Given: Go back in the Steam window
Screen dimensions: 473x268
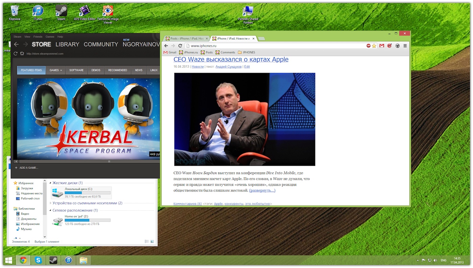Looking at the screenshot, I should pos(16,44).
